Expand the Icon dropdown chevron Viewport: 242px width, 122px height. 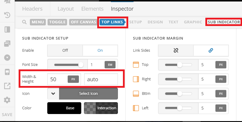53,94
